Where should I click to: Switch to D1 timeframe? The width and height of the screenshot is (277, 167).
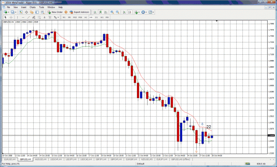click(97, 17)
